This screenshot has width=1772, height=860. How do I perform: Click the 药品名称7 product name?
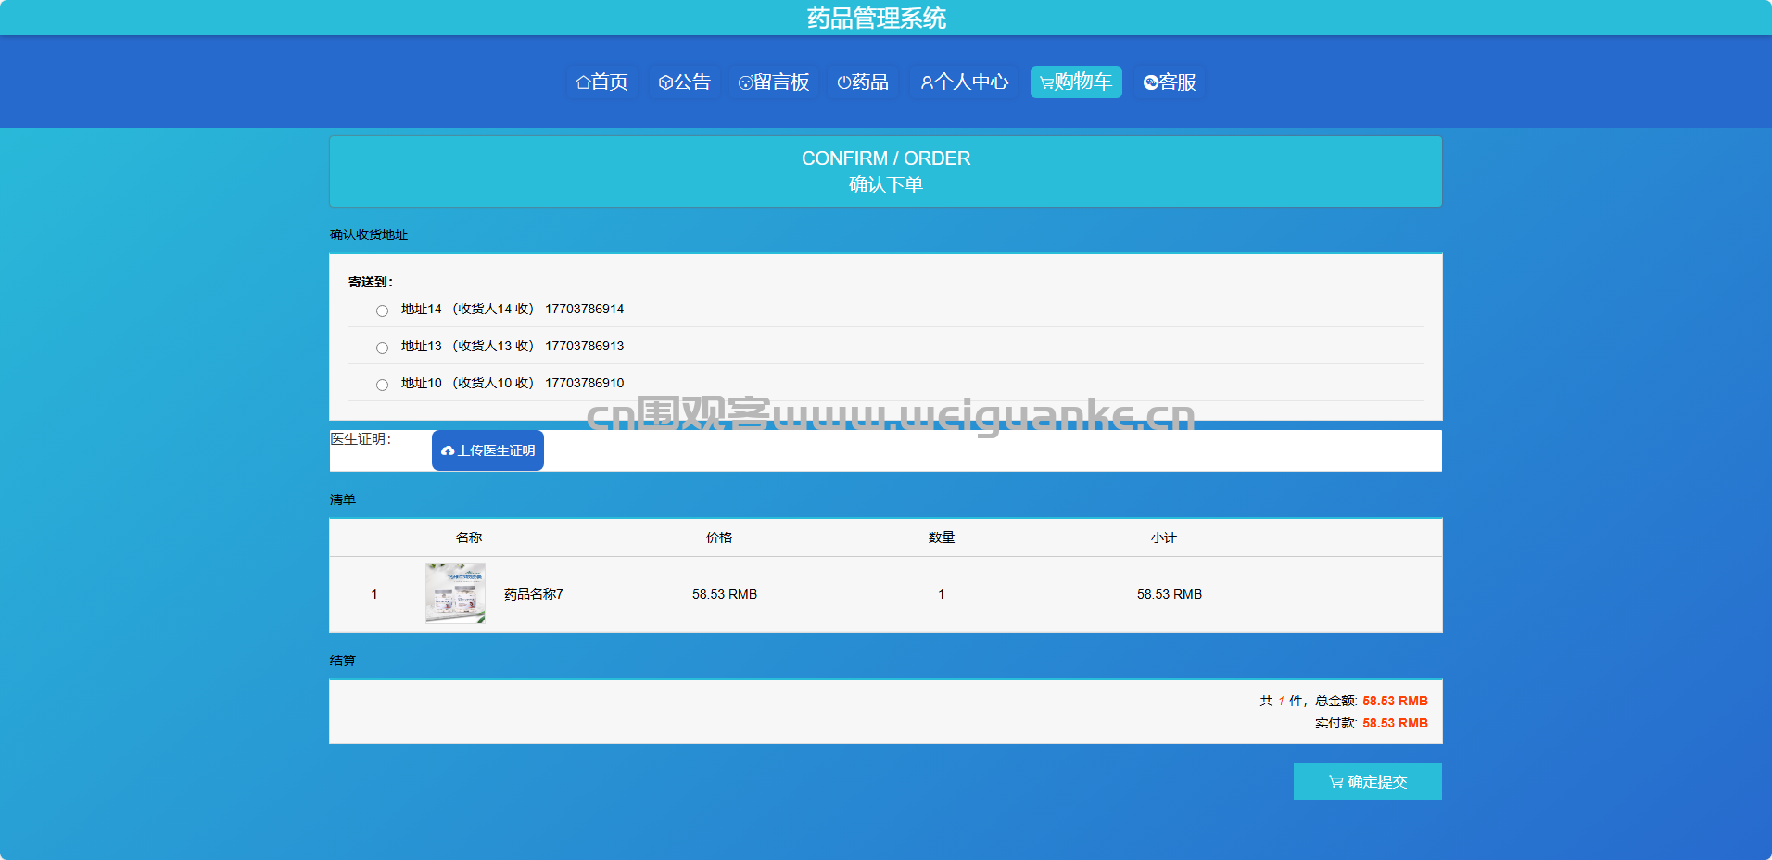534,594
